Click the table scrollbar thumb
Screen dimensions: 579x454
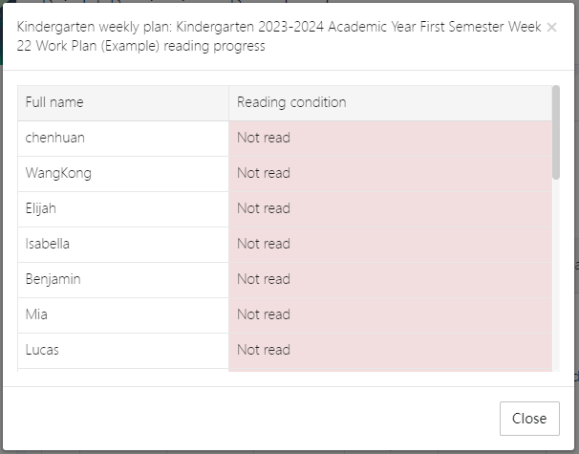(x=556, y=132)
